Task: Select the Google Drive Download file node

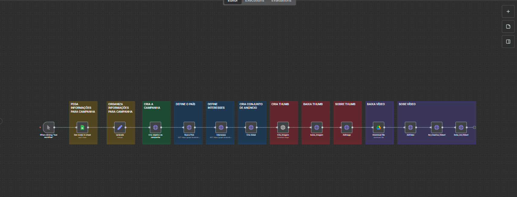Action: click(x=378, y=127)
